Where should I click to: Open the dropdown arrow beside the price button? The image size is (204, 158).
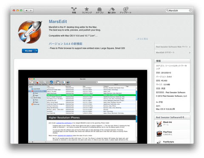pyautogui.click(x=37, y=51)
